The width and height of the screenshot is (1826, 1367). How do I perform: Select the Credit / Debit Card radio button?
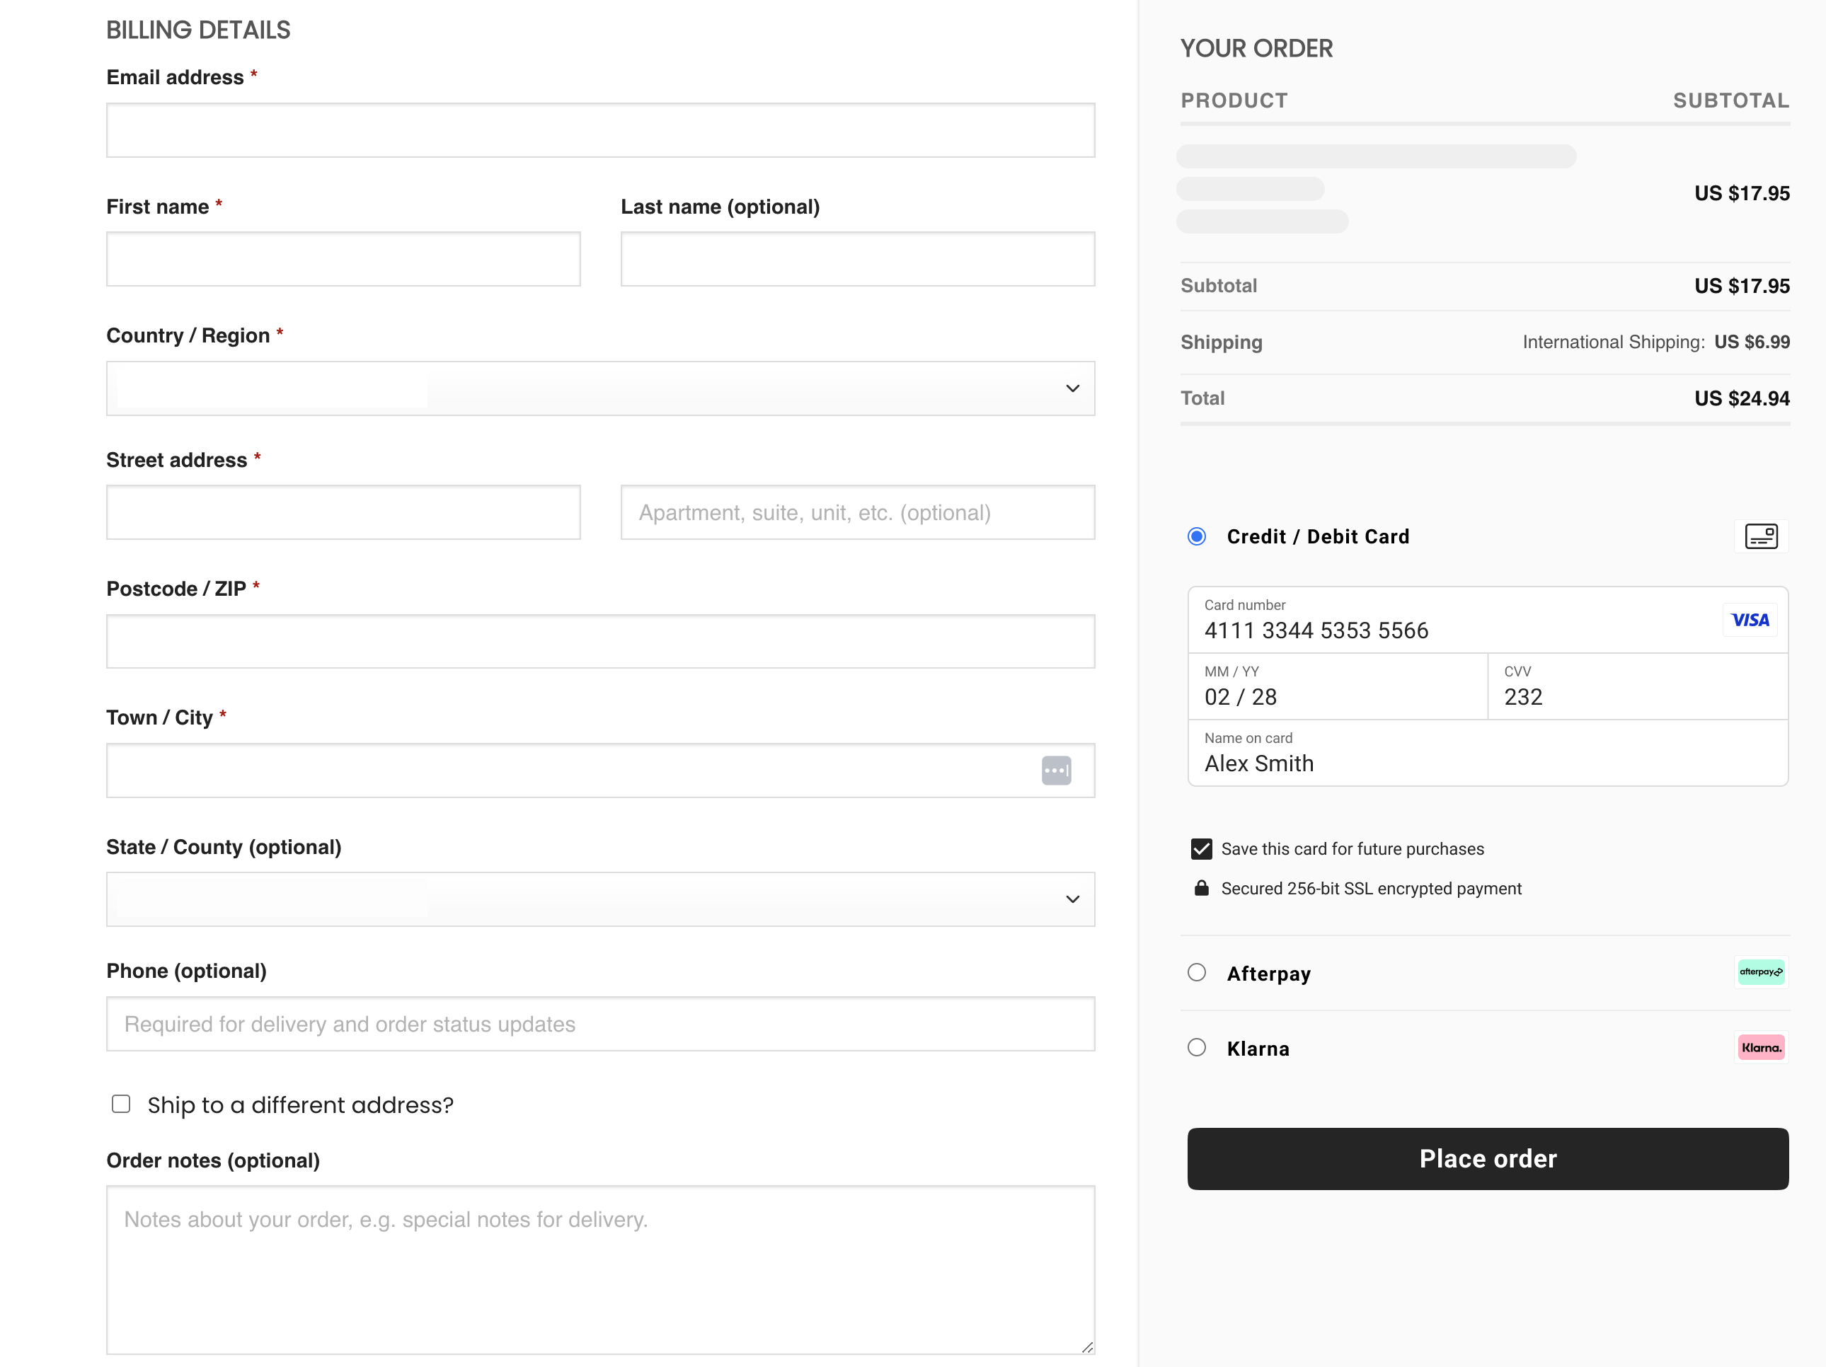[x=1197, y=536]
